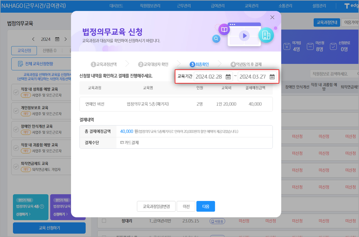Click the teal building icon in banner
Image resolution: width=359 pixels, height=237 pixels.
pos(266,35)
